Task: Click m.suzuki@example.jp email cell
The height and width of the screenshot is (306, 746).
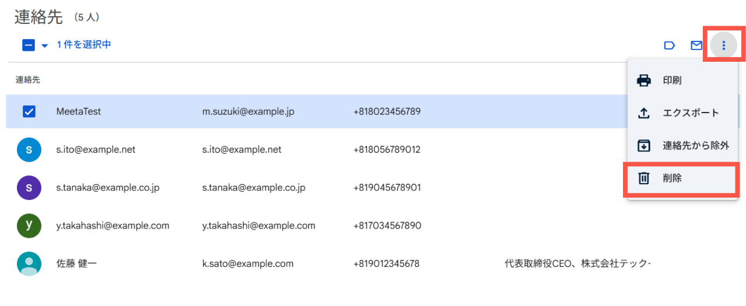Action: click(248, 111)
